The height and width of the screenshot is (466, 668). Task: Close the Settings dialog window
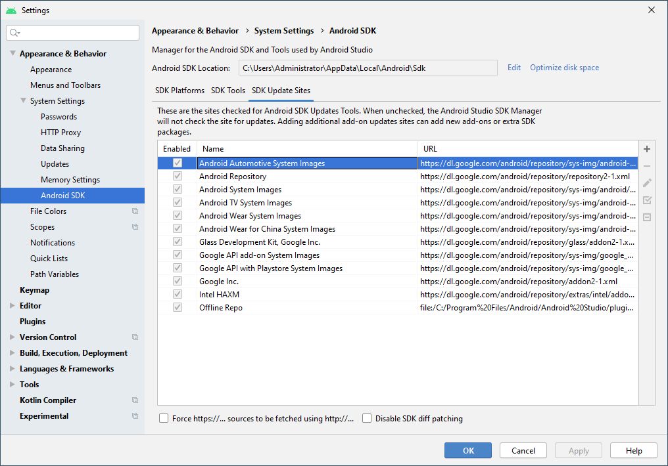(652, 10)
